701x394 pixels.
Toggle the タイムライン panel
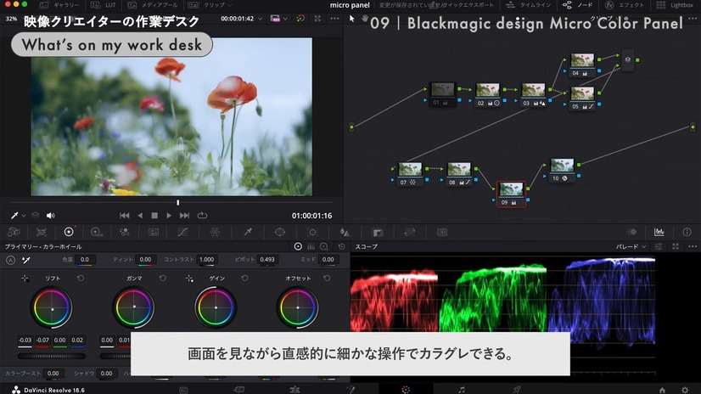point(529,5)
